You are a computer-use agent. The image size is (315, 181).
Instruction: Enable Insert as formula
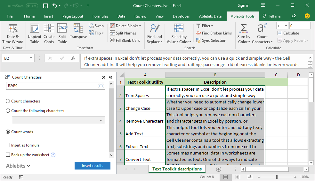[8, 145]
